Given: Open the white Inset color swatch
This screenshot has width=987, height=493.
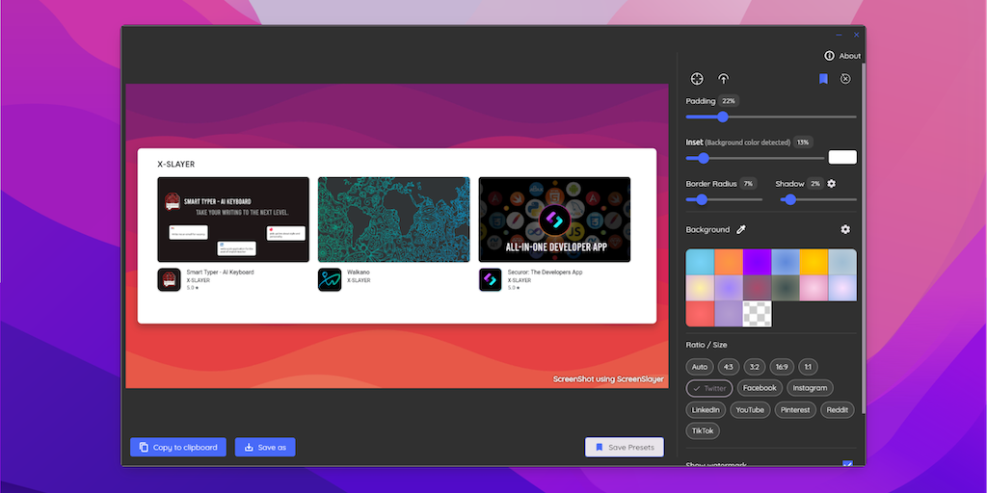Looking at the screenshot, I should (x=842, y=157).
